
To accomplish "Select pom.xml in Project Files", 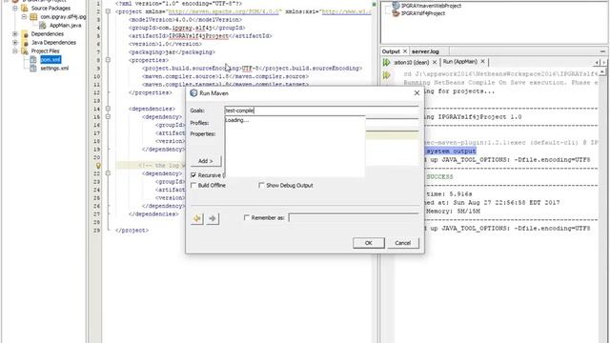I will [x=51, y=59].
